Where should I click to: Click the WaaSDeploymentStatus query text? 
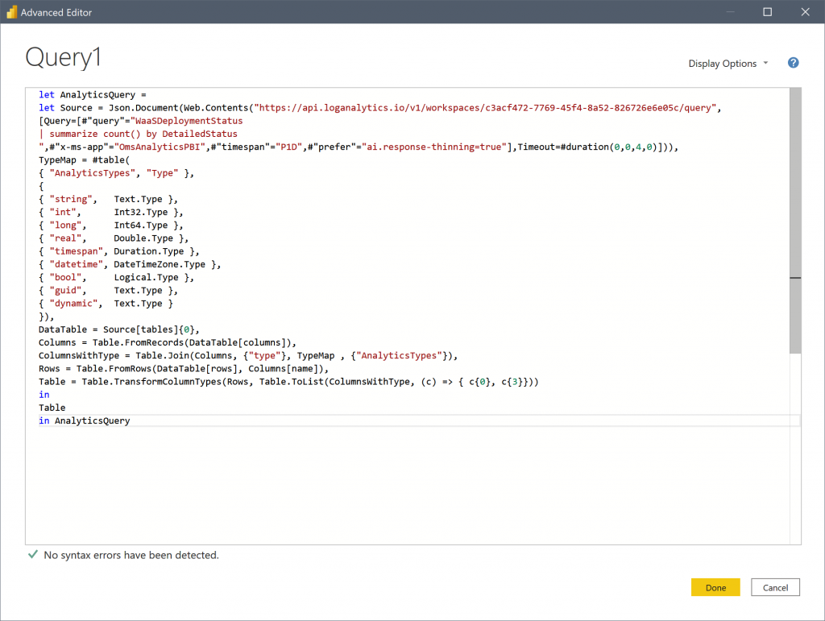point(187,121)
